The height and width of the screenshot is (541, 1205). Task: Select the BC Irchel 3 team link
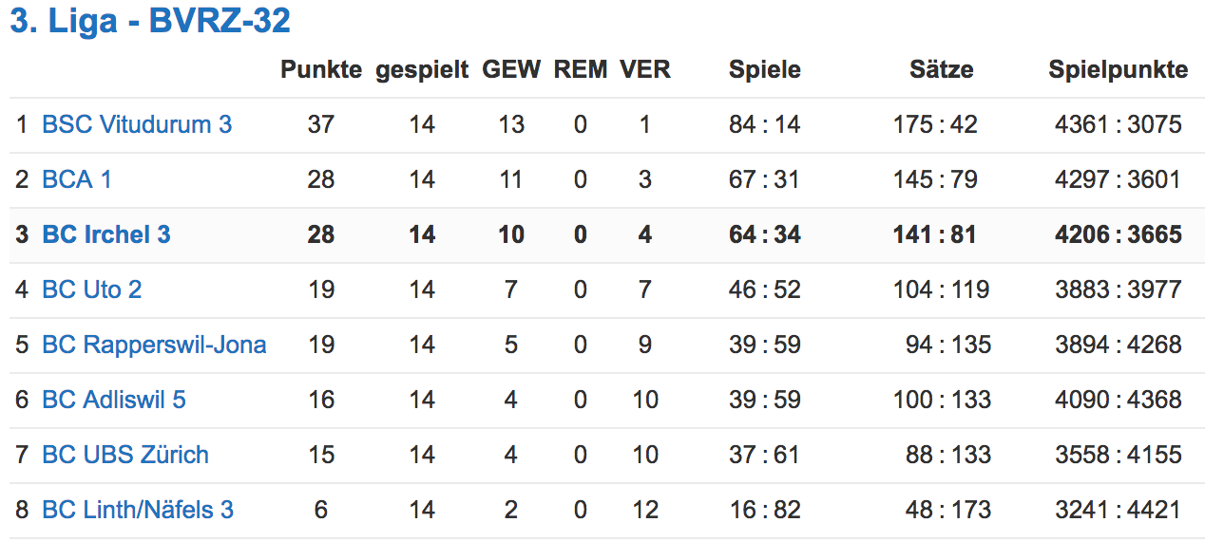point(106,234)
